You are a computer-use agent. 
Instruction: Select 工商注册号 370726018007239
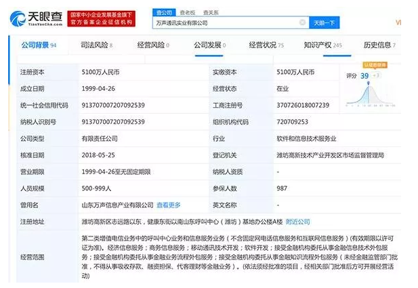(303, 105)
